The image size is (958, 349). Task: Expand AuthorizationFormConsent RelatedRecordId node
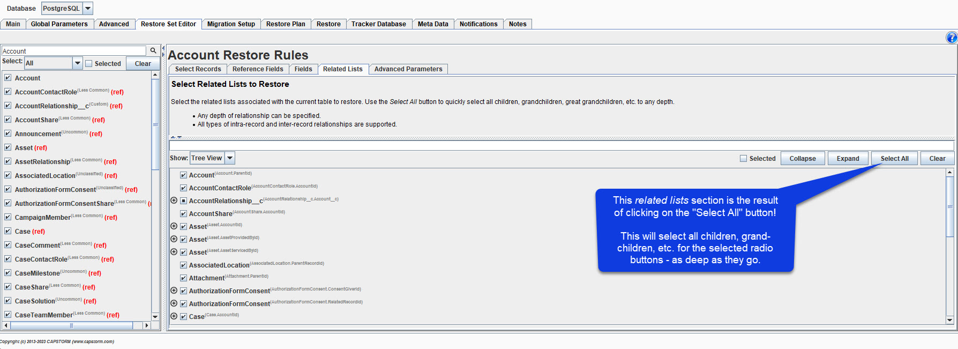(174, 303)
